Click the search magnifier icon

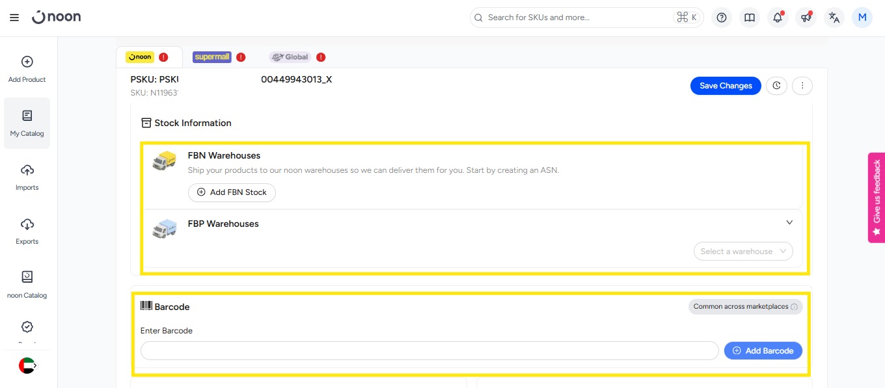click(479, 18)
